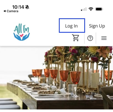The image size is (113, 112).
Task: Open the hamburger menu icon
Action: 104,38
